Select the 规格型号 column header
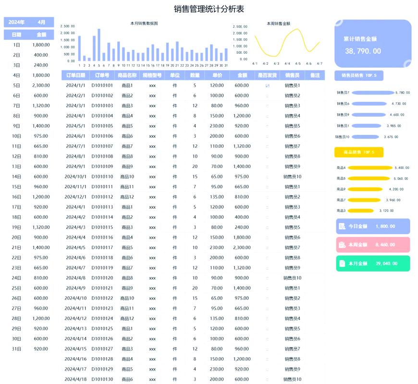Viewport: 418px width, 384px height. click(x=152, y=75)
